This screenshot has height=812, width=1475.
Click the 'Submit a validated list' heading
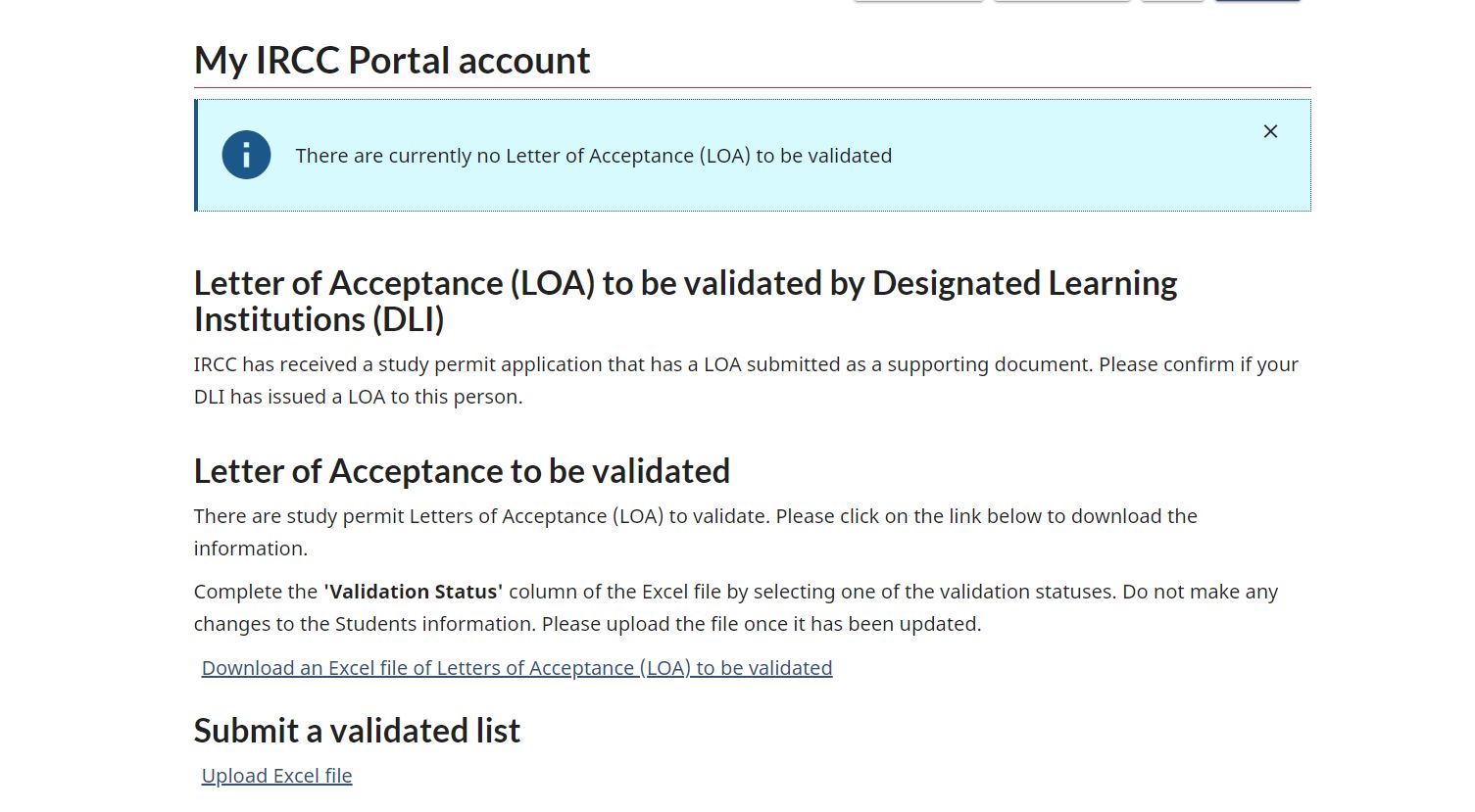click(357, 731)
